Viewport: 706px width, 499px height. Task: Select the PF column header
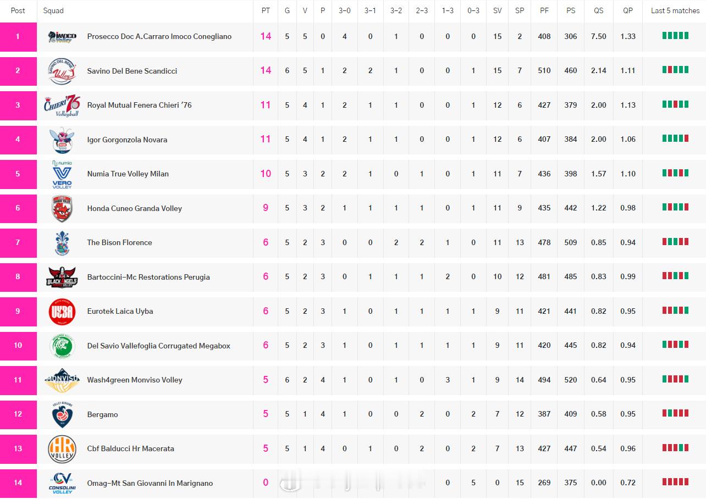544,10
